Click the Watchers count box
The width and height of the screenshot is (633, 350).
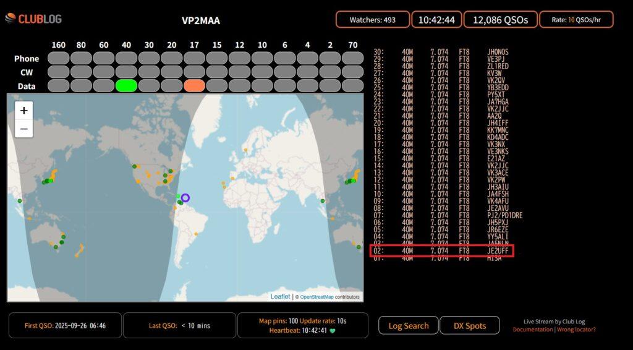[x=373, y=20]
